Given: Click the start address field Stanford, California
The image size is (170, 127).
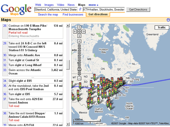Looking at the screenshot, I should click(56, 10).
